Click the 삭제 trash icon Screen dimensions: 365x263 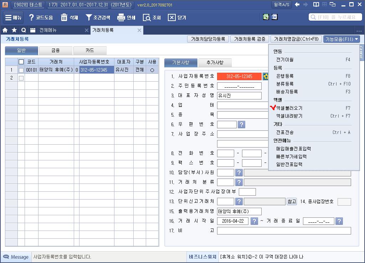click(x=64, y=17)
